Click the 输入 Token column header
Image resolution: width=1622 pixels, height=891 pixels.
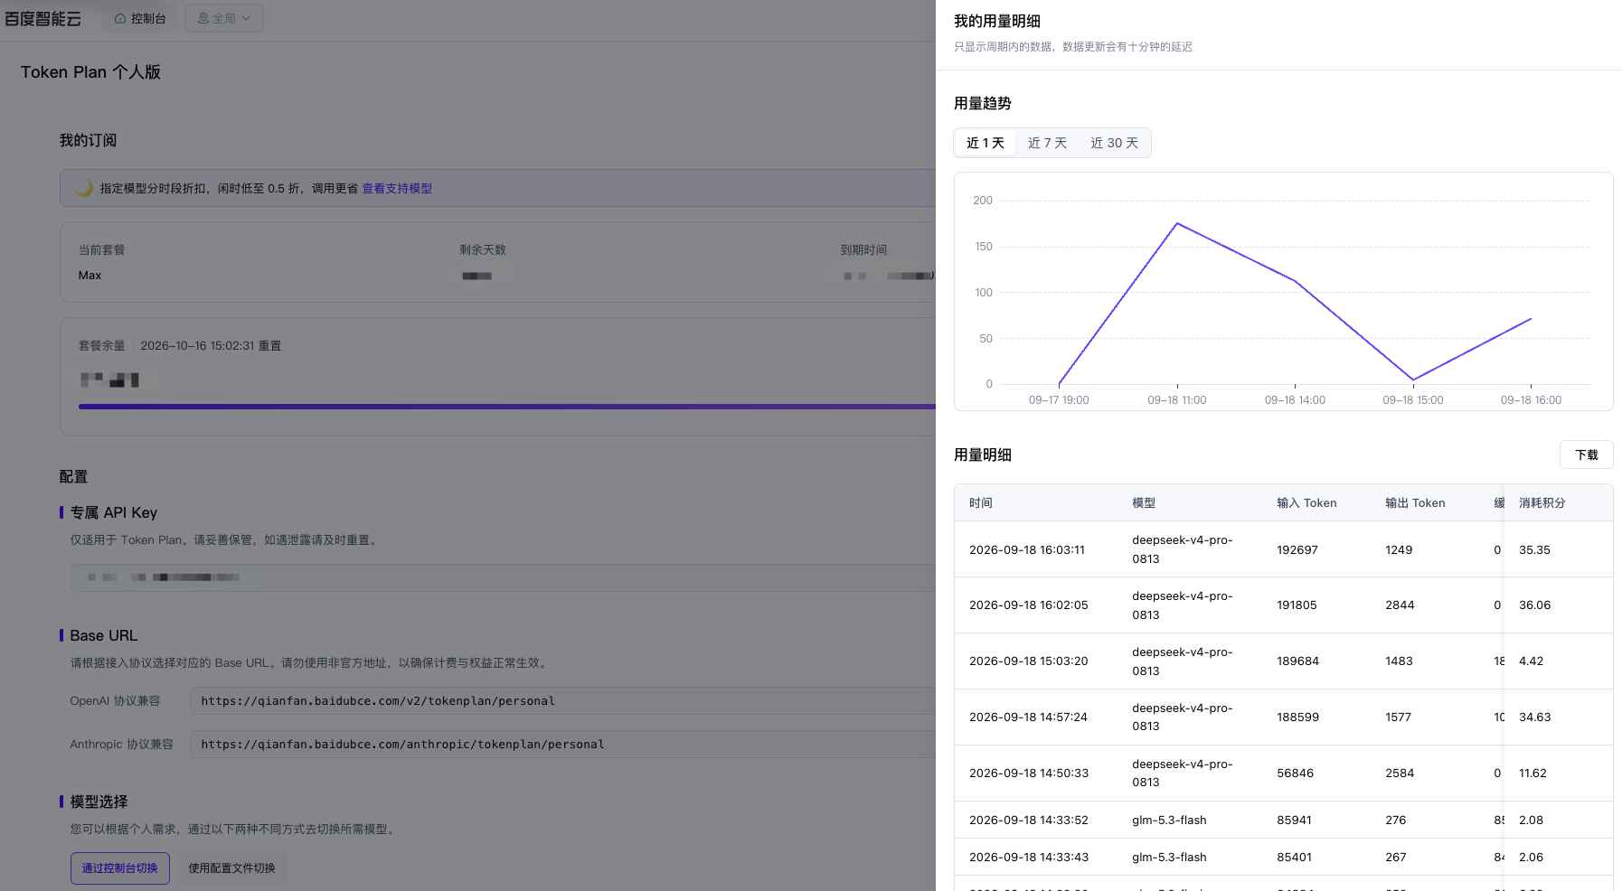(x=1306, y=503)
